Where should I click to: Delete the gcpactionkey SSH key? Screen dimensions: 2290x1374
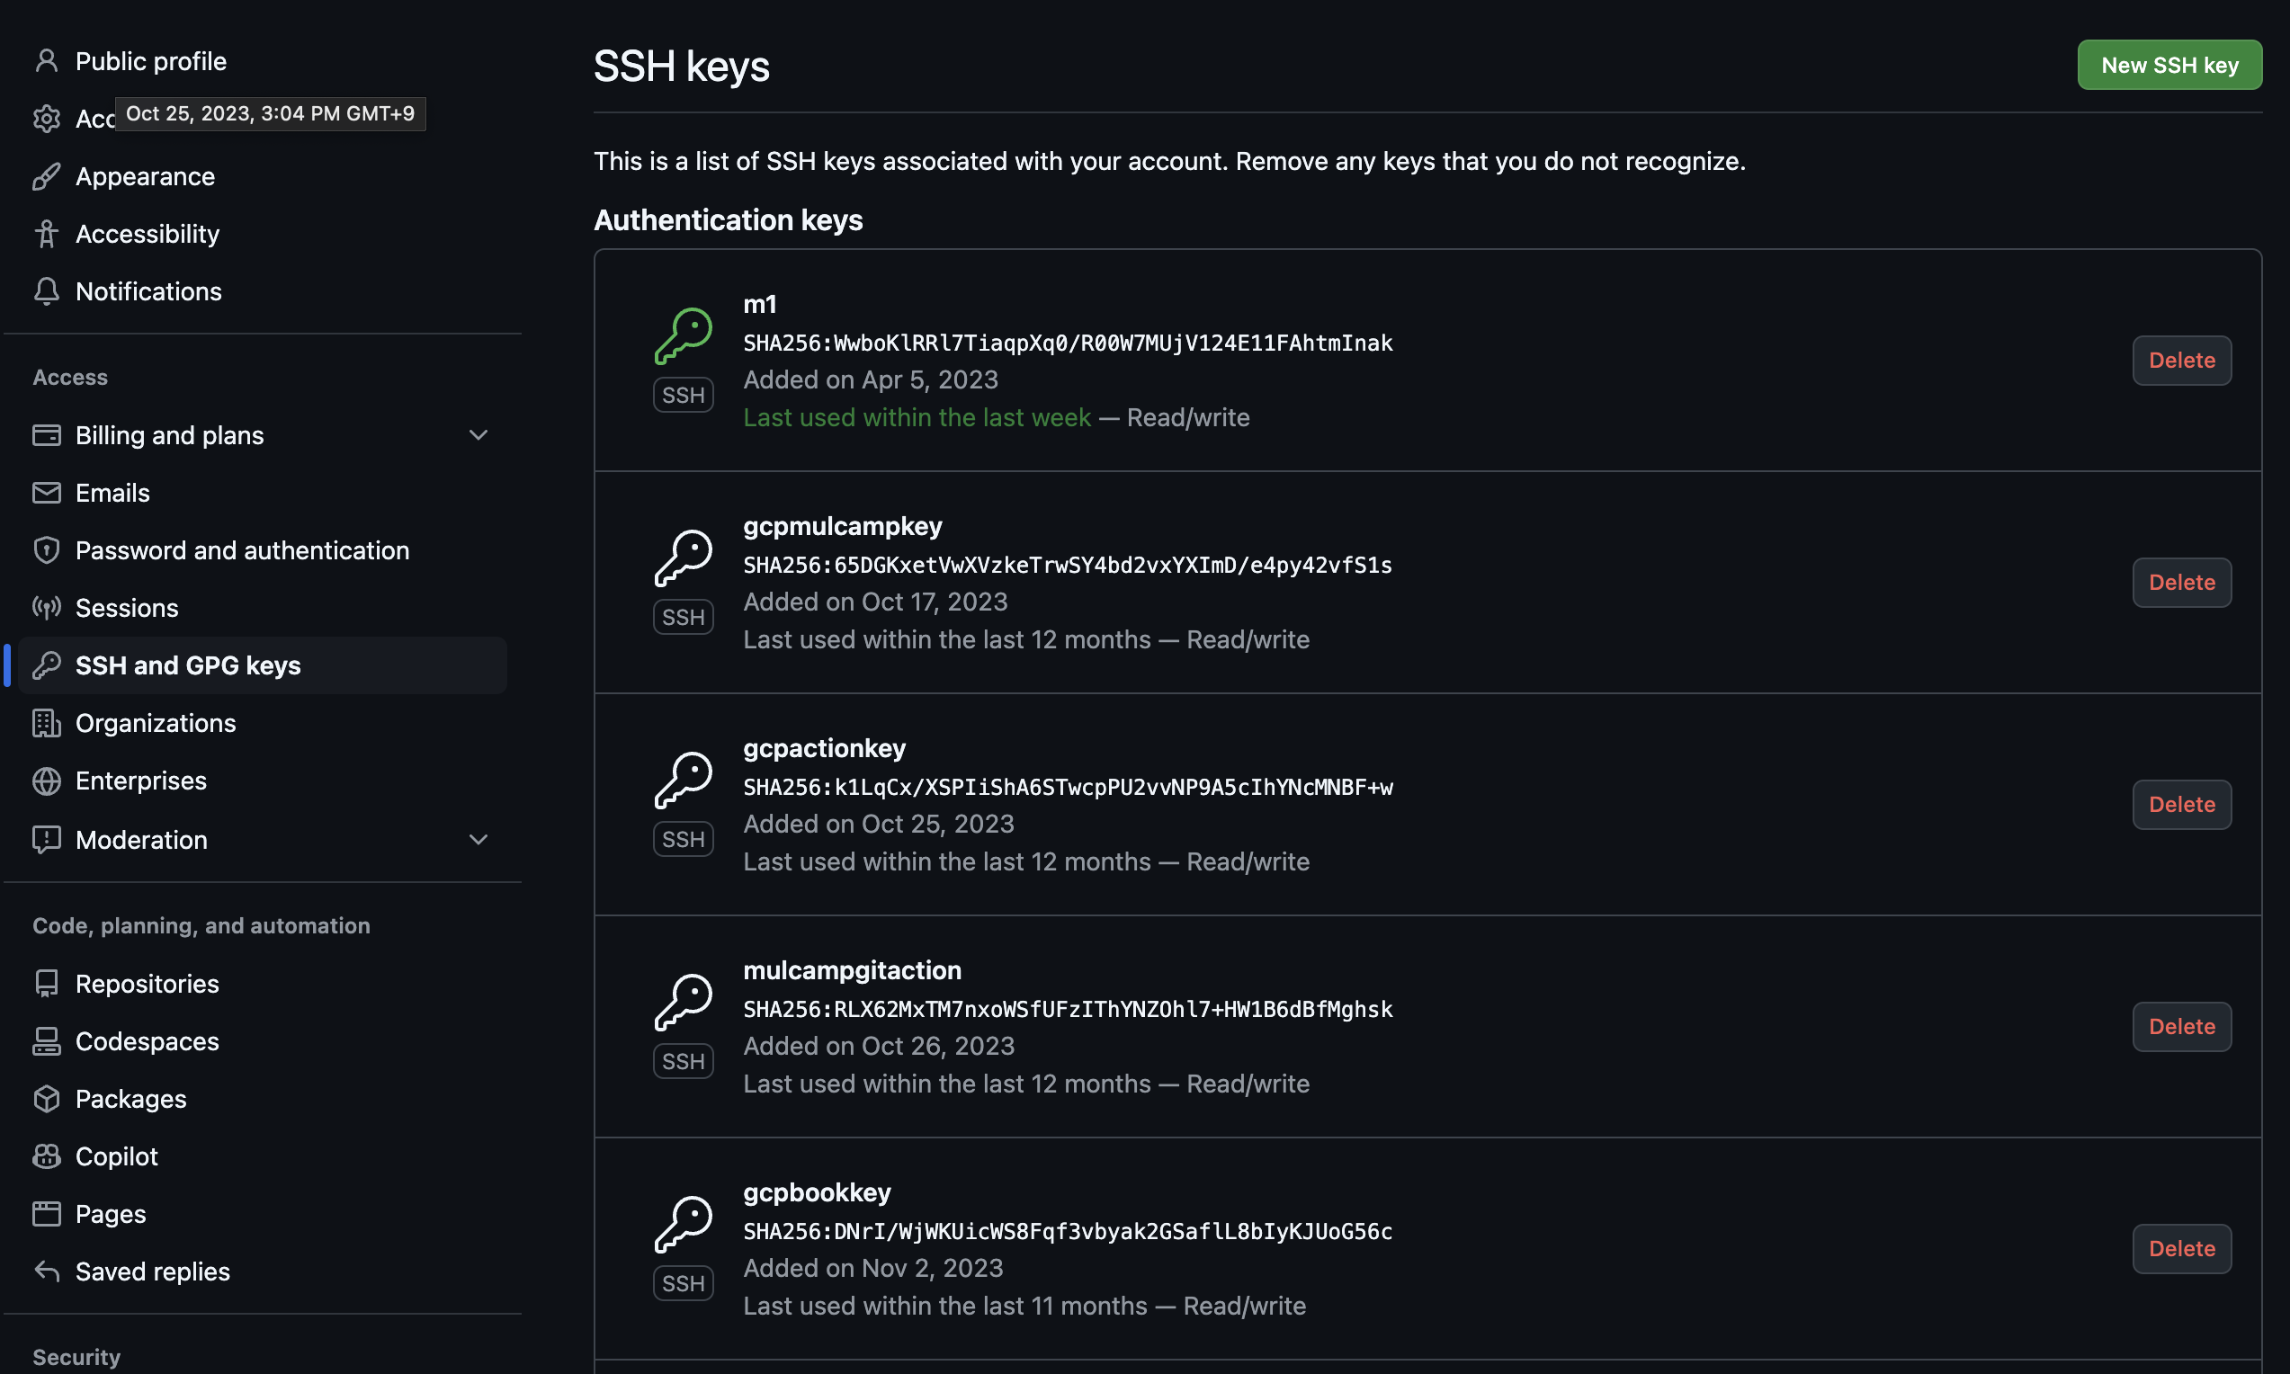coord(2181,805)
